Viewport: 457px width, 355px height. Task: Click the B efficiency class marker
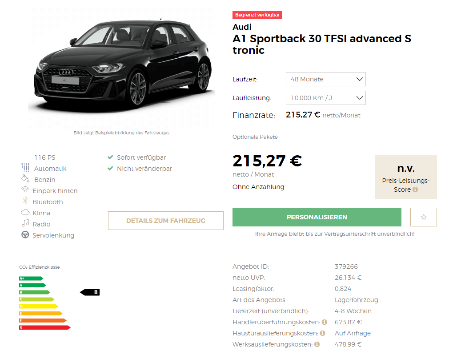coord(90,292)
